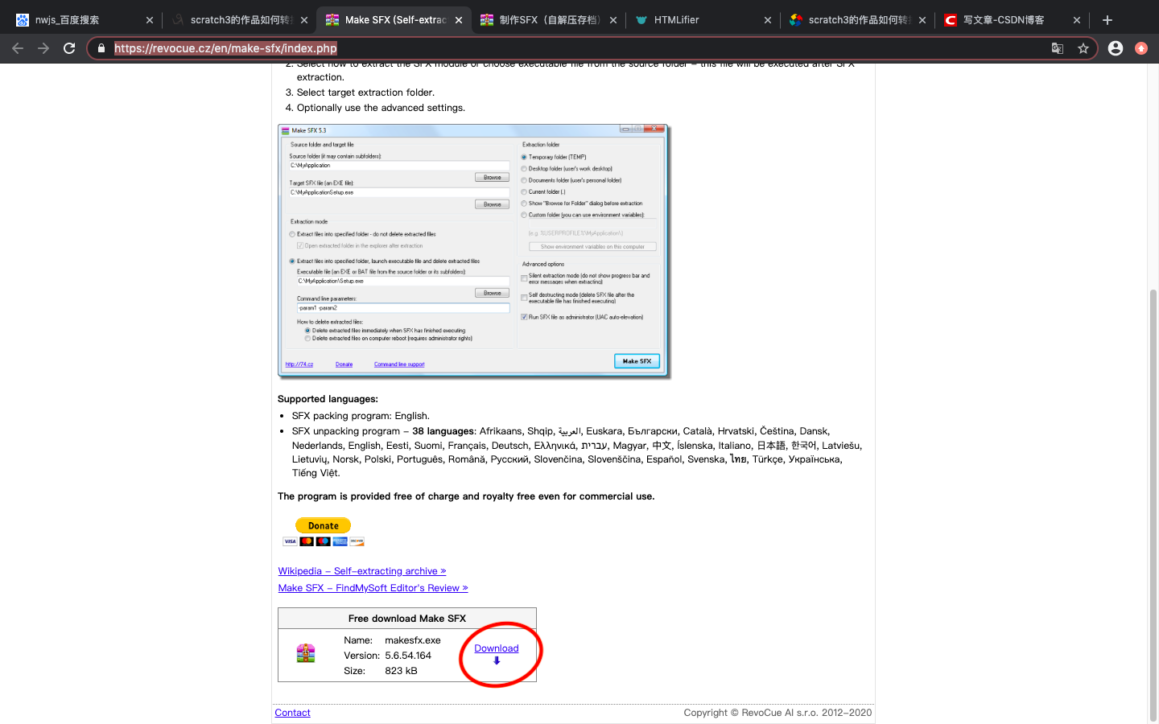
Task: Go forward in browser history
Action: pos(43,48)
